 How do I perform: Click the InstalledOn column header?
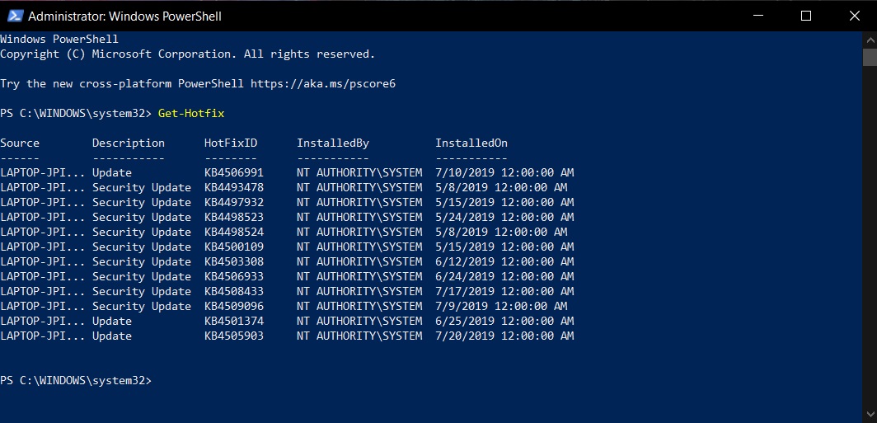pos(471,143)
